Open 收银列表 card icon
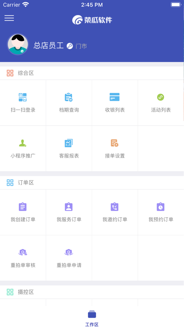The height and width of the screenshot is (328, 184). (115, 97)
